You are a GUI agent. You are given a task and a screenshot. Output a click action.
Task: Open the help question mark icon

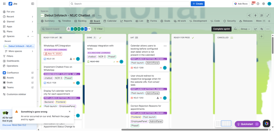click(258, 4)
